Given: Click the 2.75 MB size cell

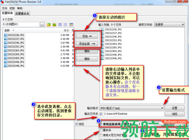Looking at the screenshot, I should (x=65, y=54).
